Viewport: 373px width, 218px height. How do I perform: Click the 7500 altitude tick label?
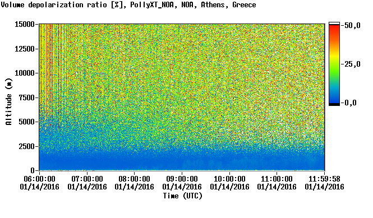26,98
